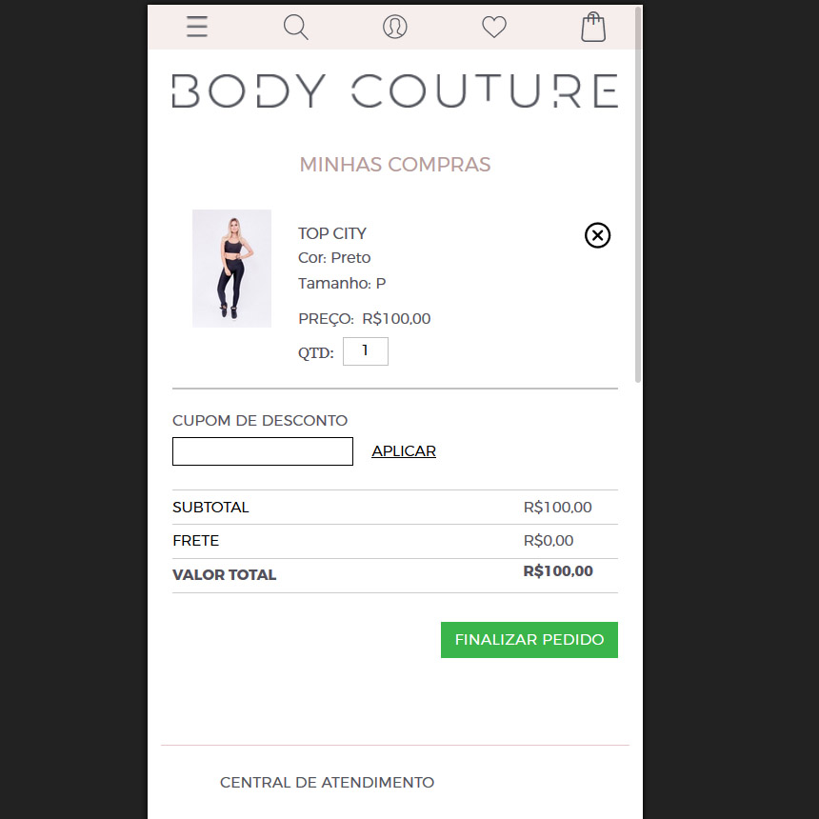Image resolution: width=819 pixels, height=819 pixels.
Task: Select the Tamanho: P text
Action: pos(342,284)
